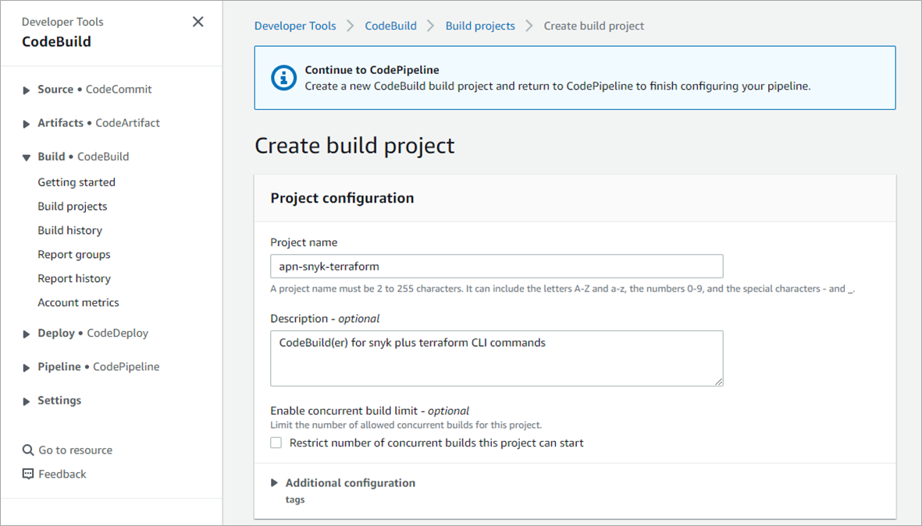The width and height of the screenshot is (922, 526).
Task: Go to Developer Tools breadcrumb link
Action: [295, 26]
